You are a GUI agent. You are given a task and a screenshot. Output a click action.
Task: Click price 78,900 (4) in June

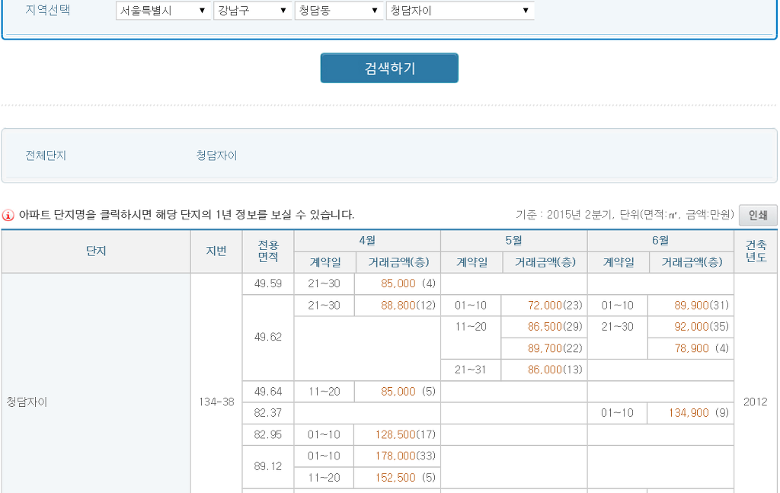702,348
